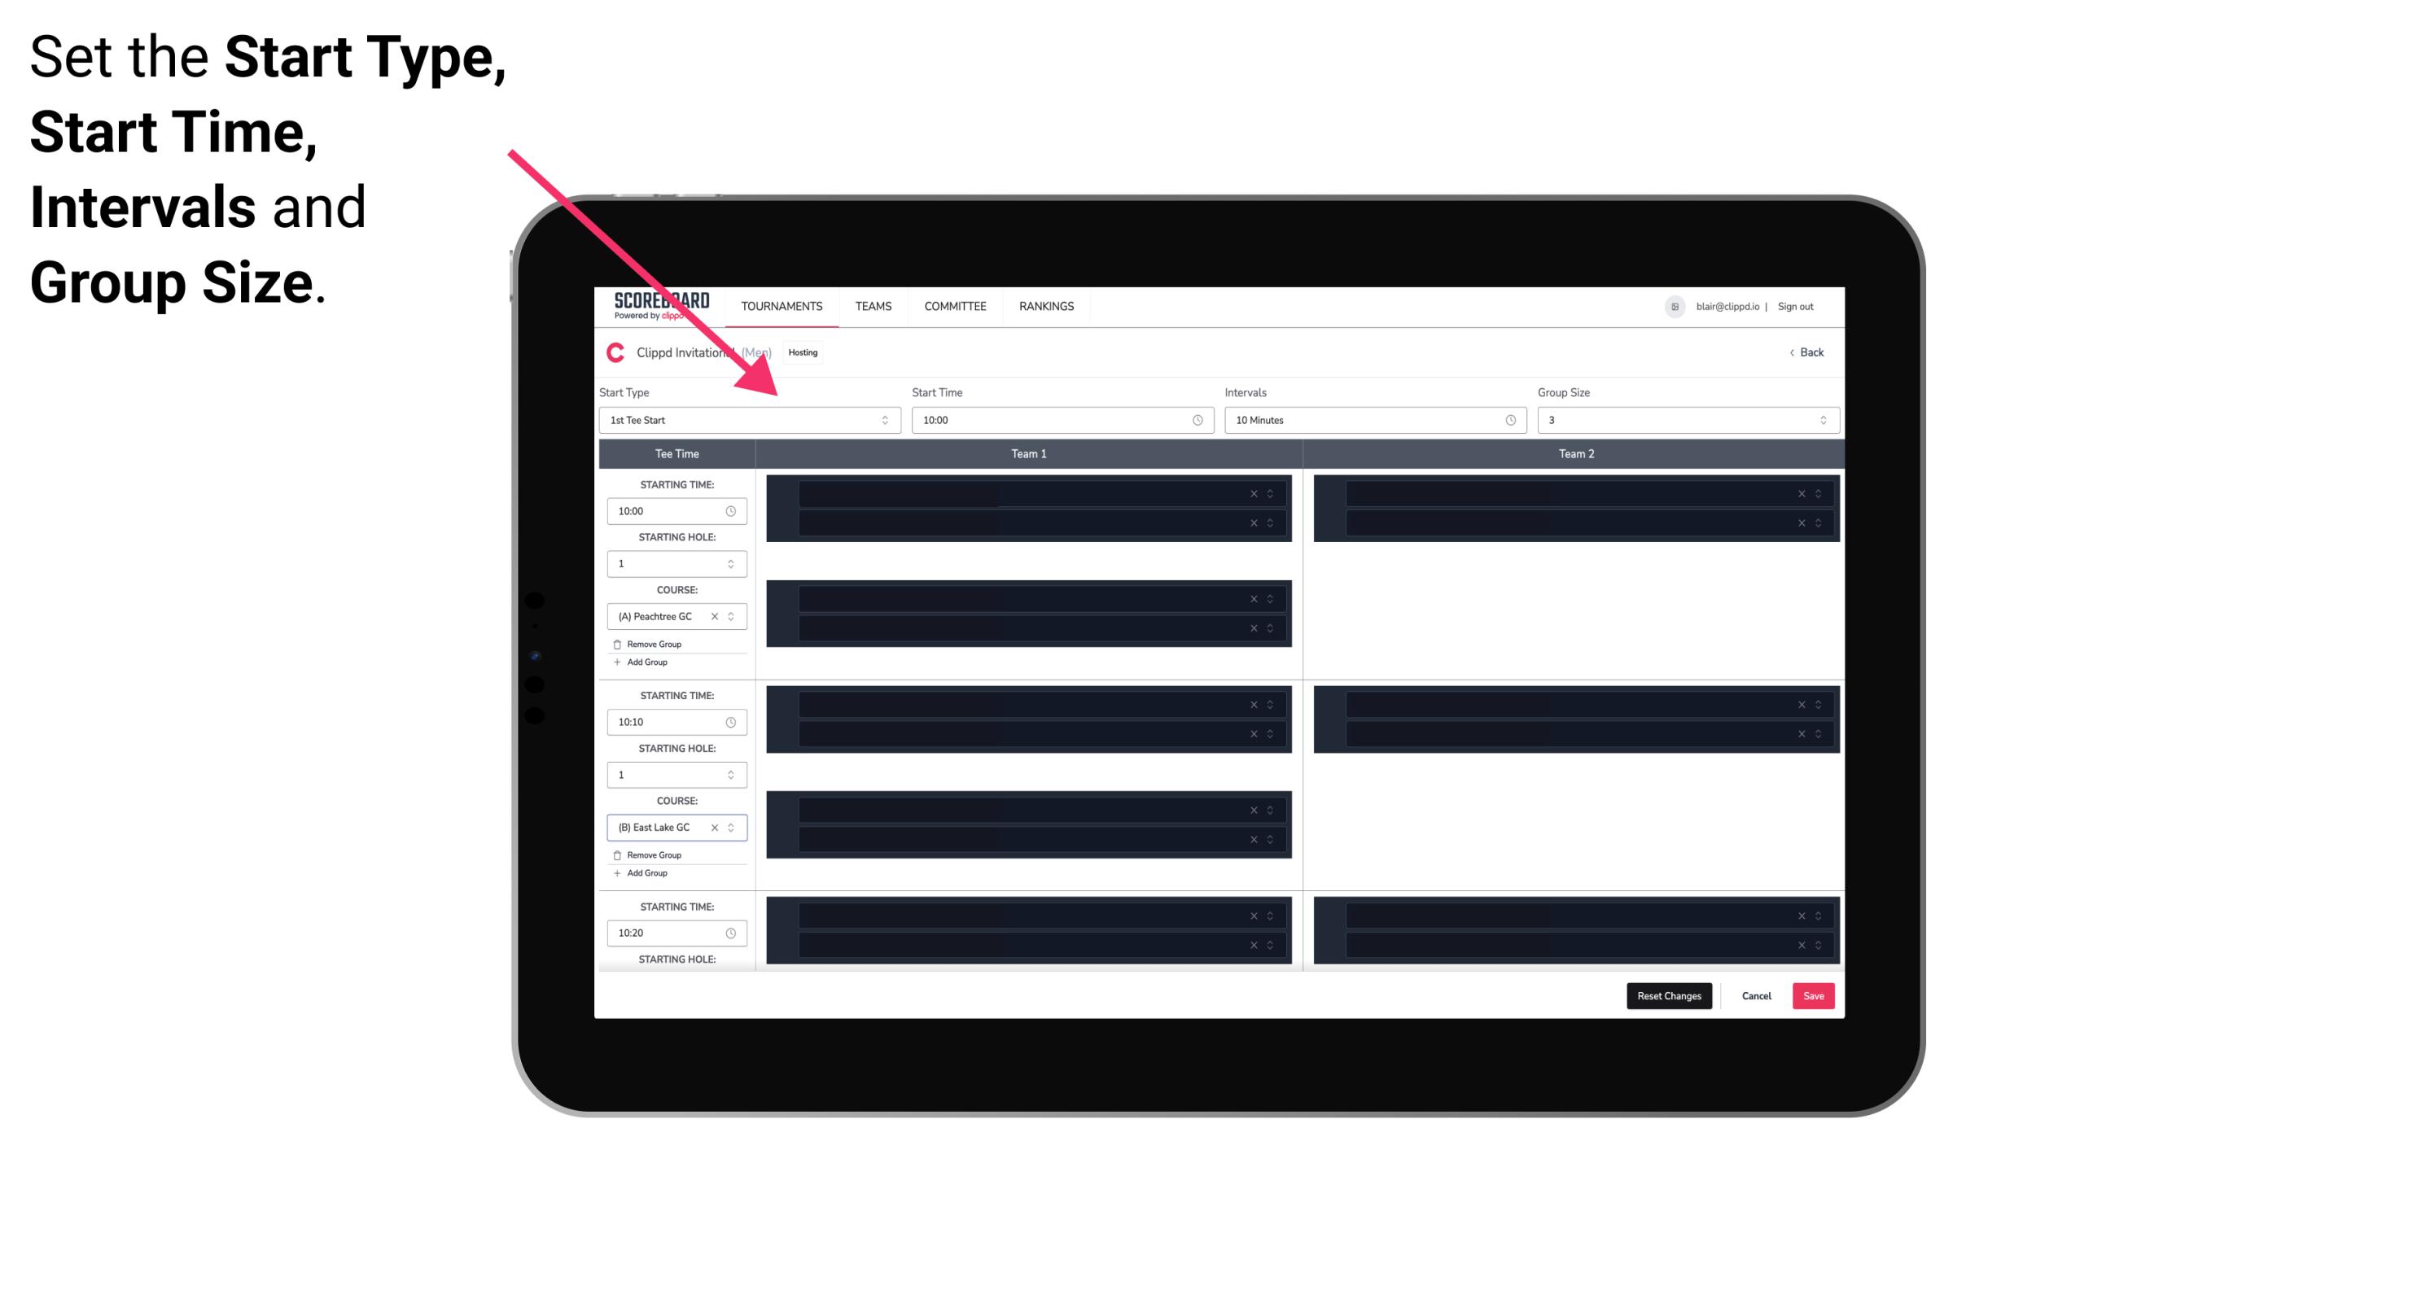This screenshot has height=1307, width=2430.
Task: Click the Save button
Action: click(x=1814, y=994)
